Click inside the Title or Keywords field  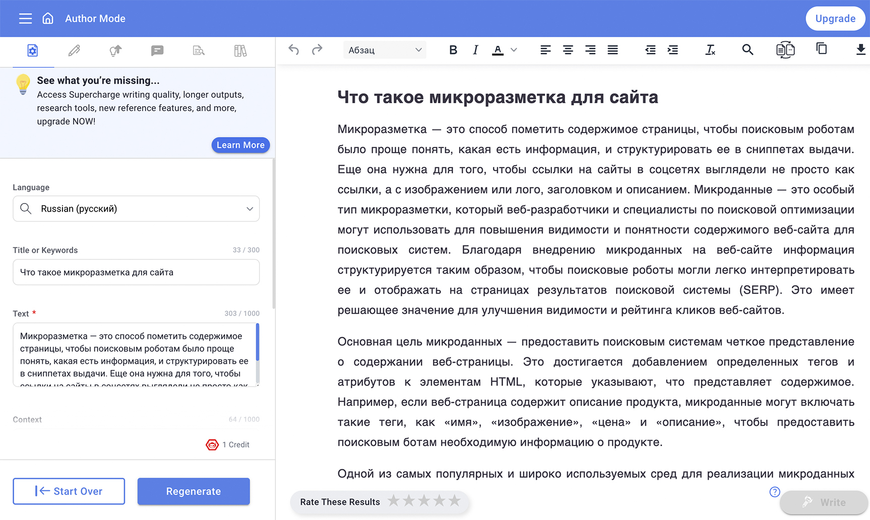pos(136,272)
